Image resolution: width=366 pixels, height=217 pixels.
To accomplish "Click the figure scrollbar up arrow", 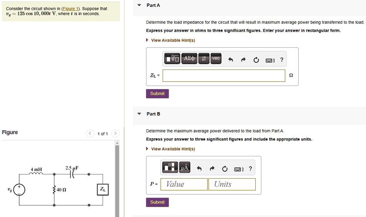I will point(117,142).
